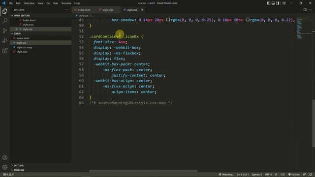The height and width of the screenshot is (177, 315).
Task: Open the Explorer view in activity bar
Action: tap(5, 11)
